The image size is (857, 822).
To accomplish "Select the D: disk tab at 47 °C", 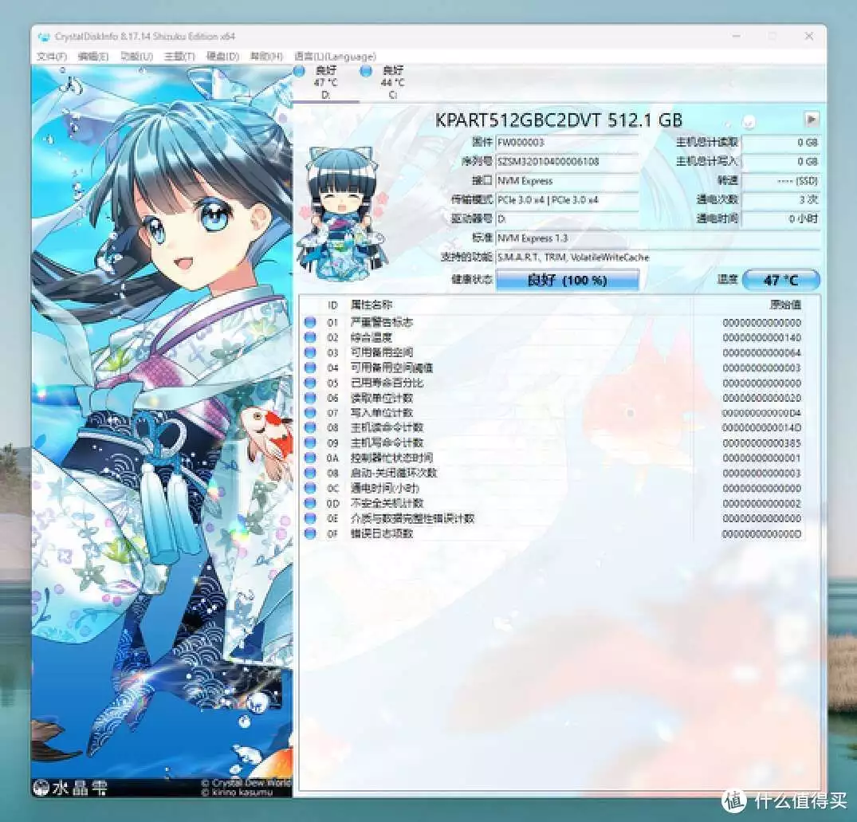I will [325, 83].
